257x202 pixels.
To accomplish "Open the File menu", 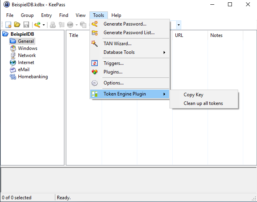I will [10, 15].
